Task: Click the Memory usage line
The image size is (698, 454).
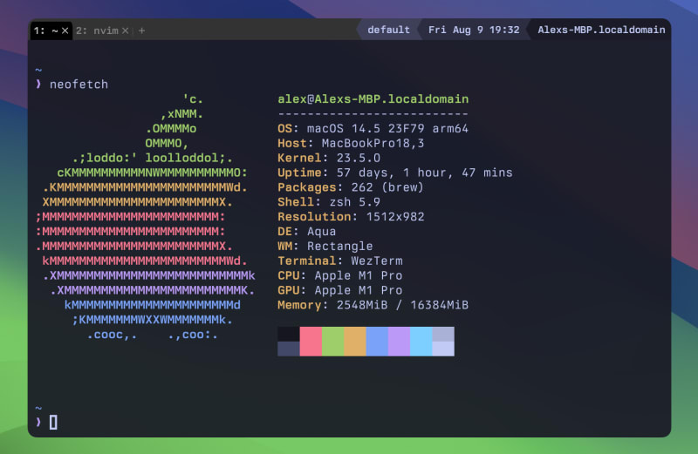Action: point(373,305)
